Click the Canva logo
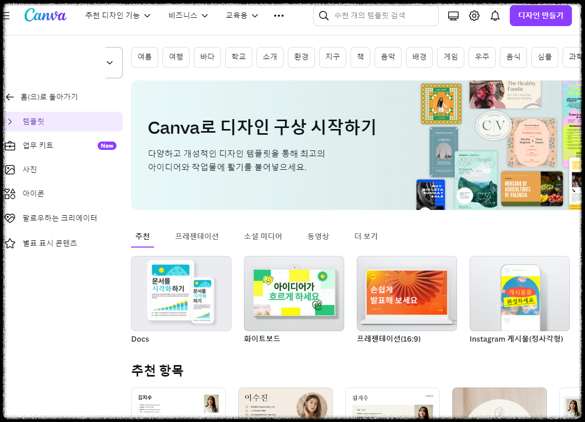The image size is (585, 422). 45,15
